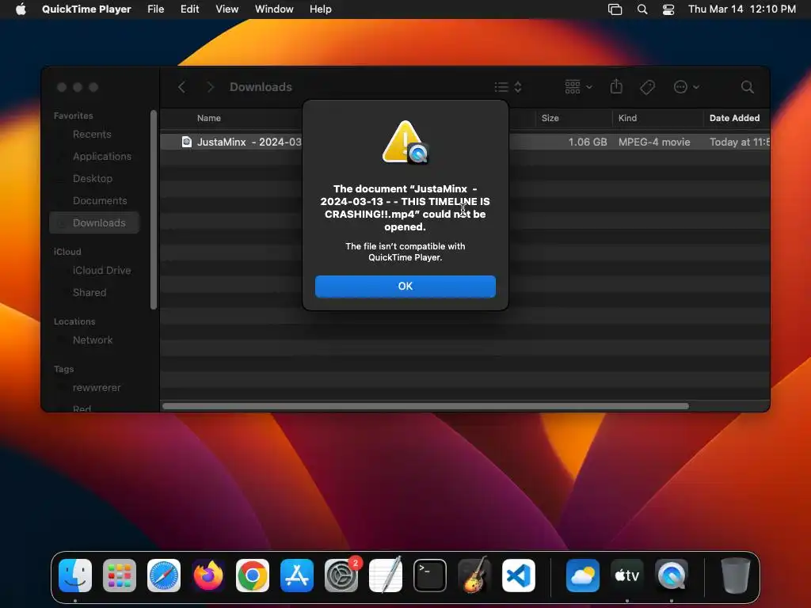Click the Finder tags icon

click(647, 87)
